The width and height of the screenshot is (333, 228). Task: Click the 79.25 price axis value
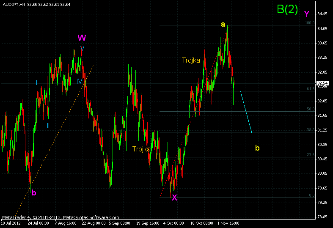pos(322,203)
